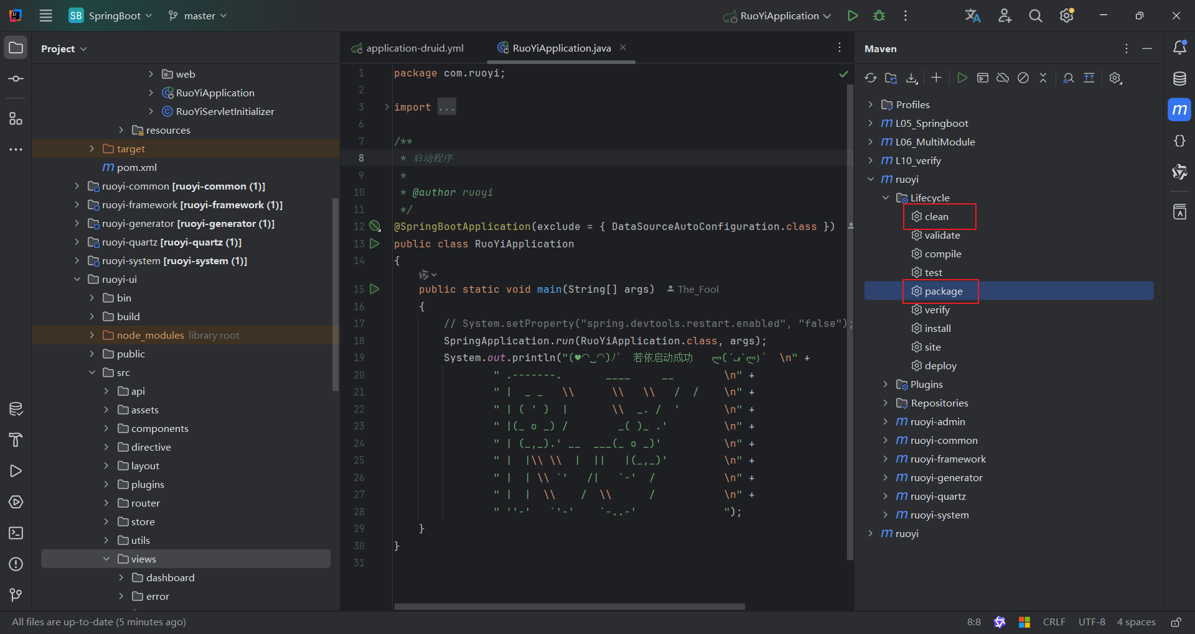The image size is (1195, 634).
Task: Open the Notifications bell icon
Action: pos(1179,48)
